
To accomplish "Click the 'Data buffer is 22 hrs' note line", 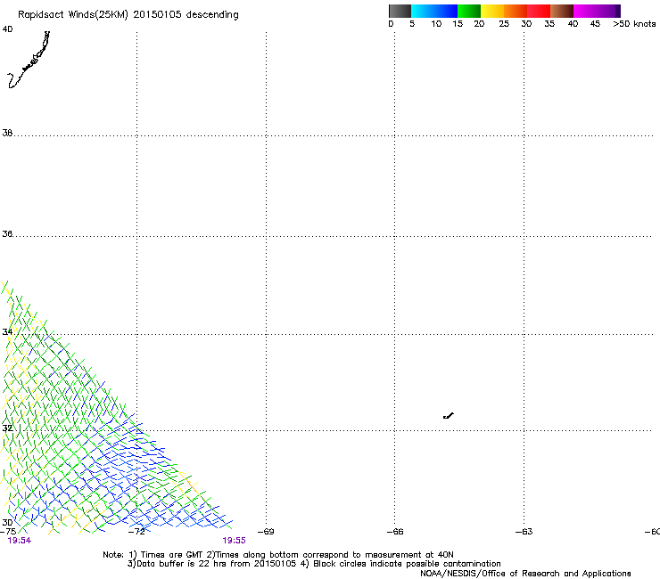I will click(x=314, y=564).
